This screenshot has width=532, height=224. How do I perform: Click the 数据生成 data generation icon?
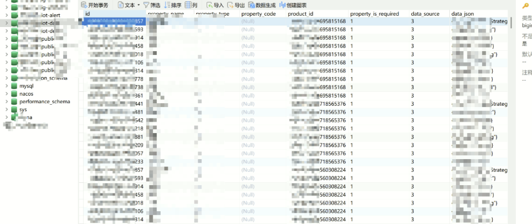point(251,5)
